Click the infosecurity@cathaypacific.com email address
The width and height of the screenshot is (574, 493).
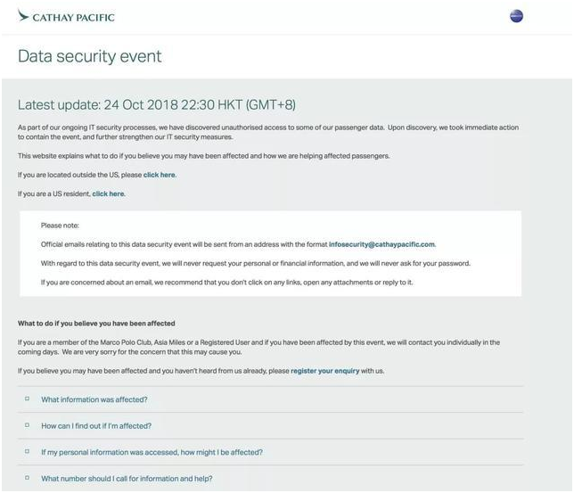coord(381,243)
